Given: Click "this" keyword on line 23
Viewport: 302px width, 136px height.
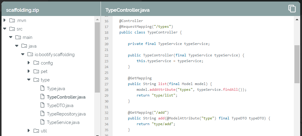Looking at the screenshot, I should pos(141,61).
